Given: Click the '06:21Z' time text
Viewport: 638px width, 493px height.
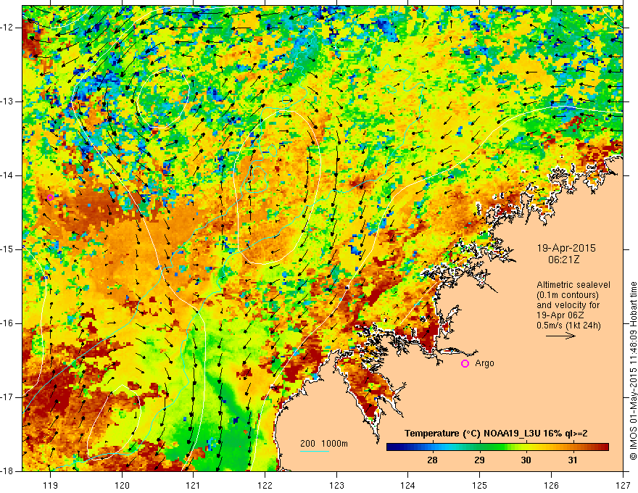Looking at the screenshot, I should point(563,260).
